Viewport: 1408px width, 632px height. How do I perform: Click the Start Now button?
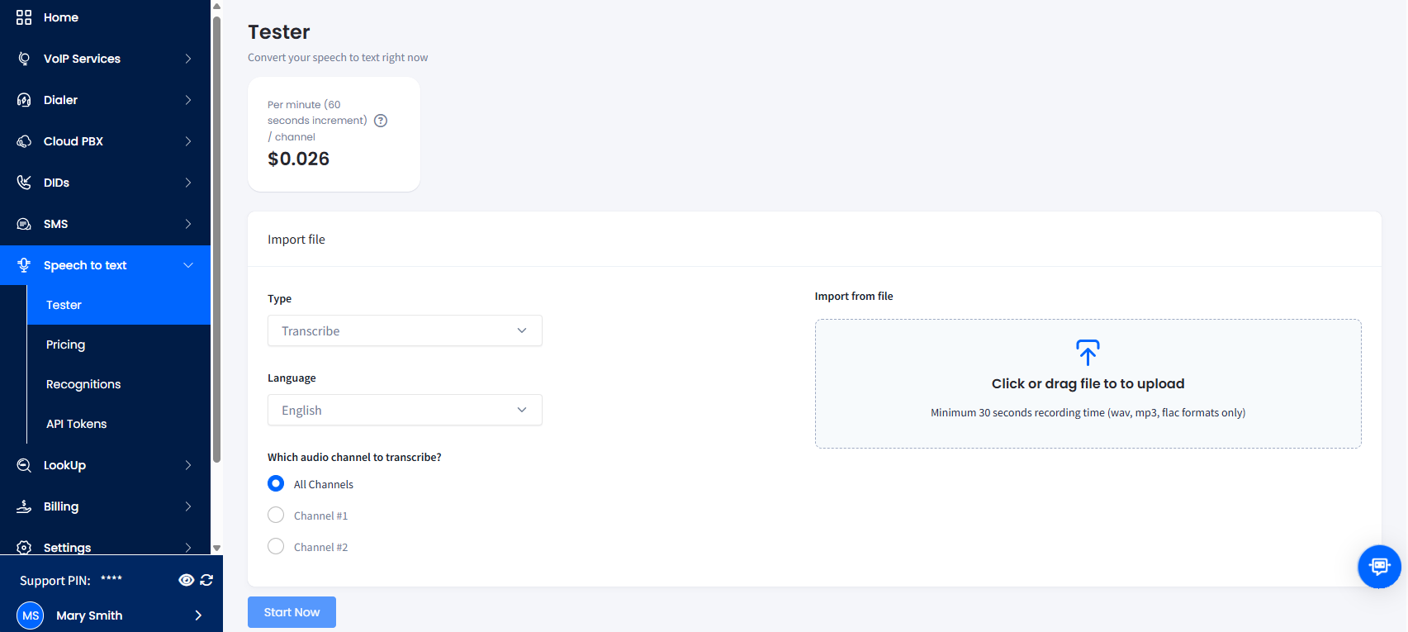292,612
